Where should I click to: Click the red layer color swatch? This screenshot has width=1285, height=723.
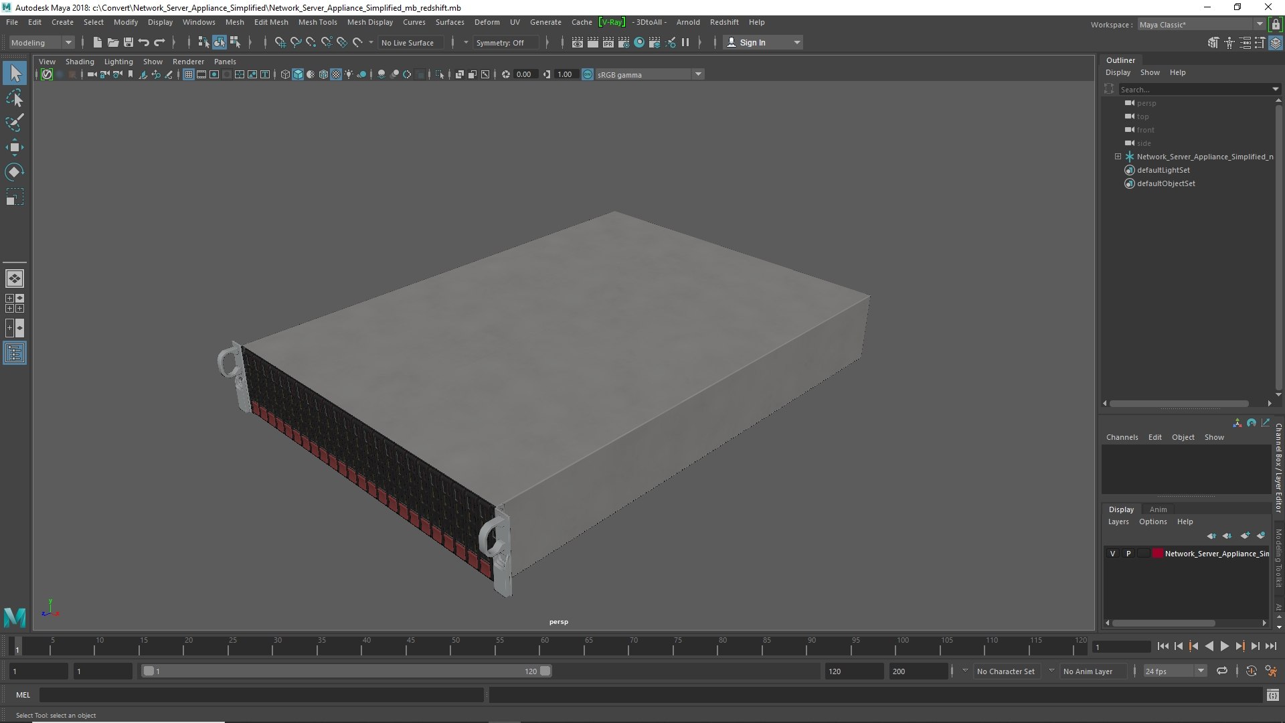1158,554
